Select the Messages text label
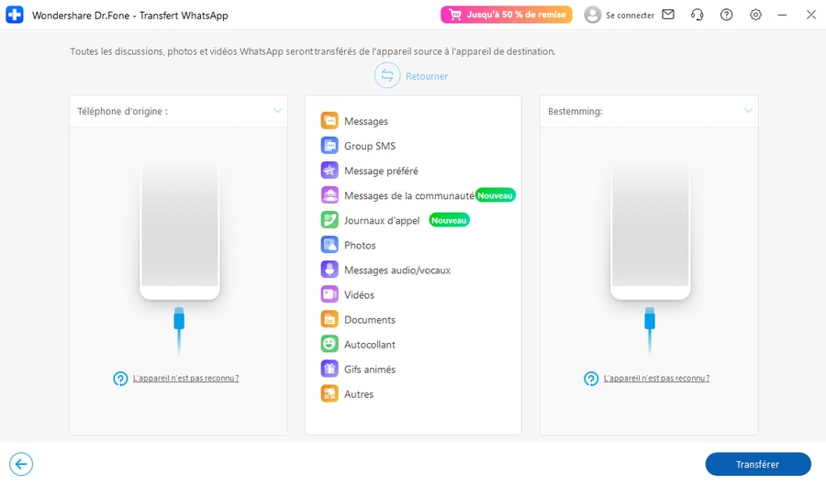The width and height of the screenshot is (826, 486). [x=366, y=121]
